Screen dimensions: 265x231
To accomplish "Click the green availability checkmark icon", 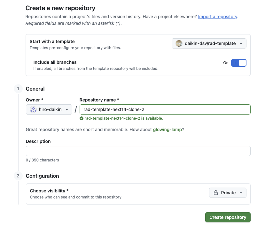I will point(82,118).
